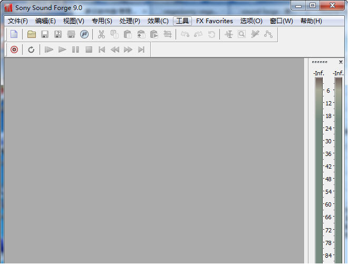Screen dimensions: 348x274
Task: Maximize the Sound Forge window
Action: pyautogui.click(x=313, y=6)
